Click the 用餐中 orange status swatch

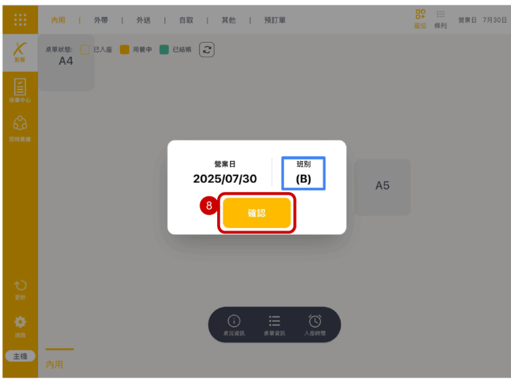[x=125, y=50]
